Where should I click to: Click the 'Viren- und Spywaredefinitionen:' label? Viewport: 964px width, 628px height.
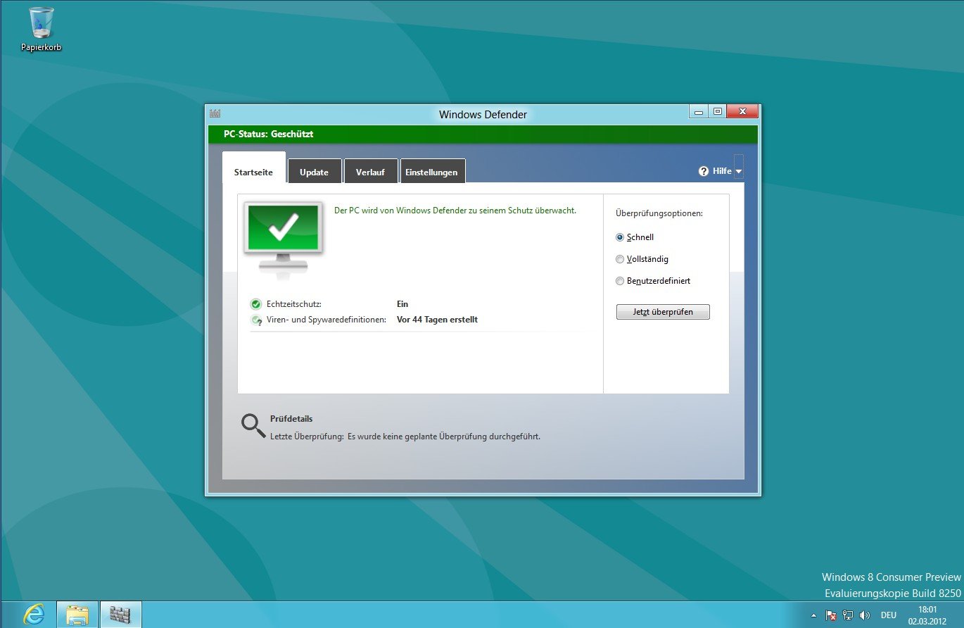click(326, 320)
